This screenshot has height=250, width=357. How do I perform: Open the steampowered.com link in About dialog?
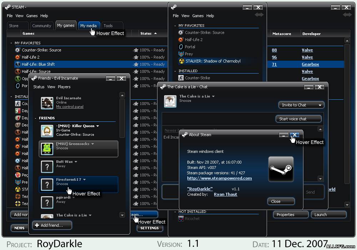(x=220, y=178)
